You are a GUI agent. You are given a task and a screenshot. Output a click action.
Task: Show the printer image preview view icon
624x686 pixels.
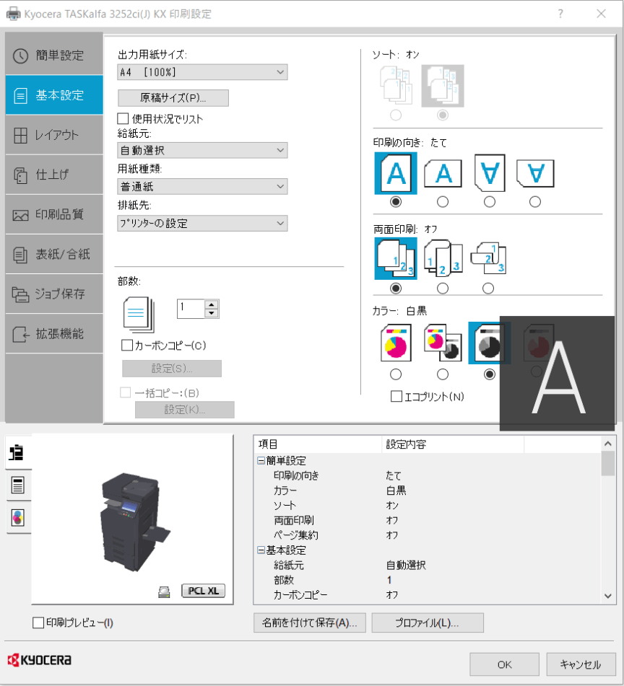point(17,452)
